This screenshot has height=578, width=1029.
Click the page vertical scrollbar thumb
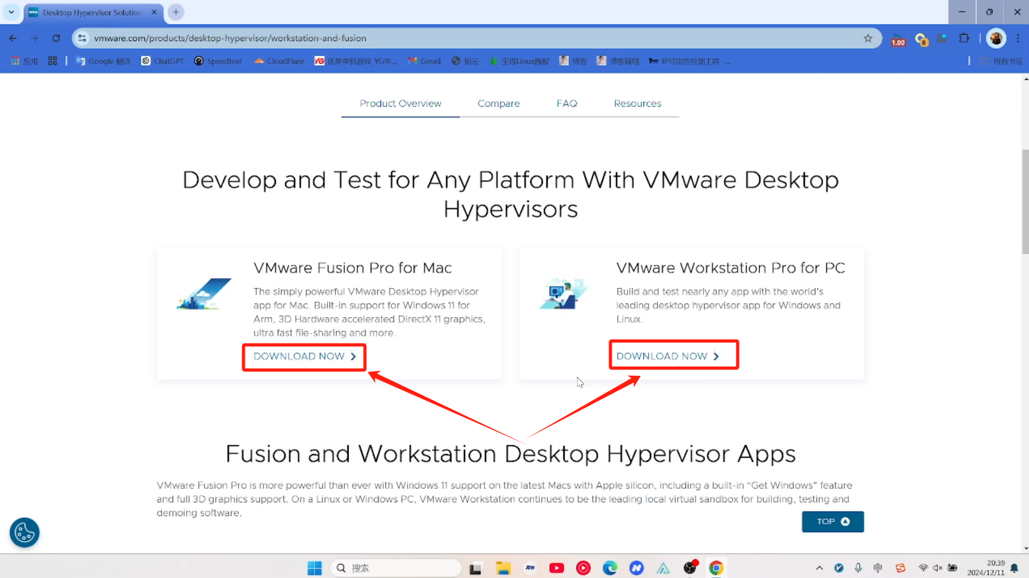click(x=1024, y=201)
